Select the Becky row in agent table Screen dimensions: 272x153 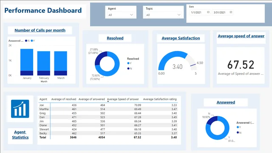point(108,133)
